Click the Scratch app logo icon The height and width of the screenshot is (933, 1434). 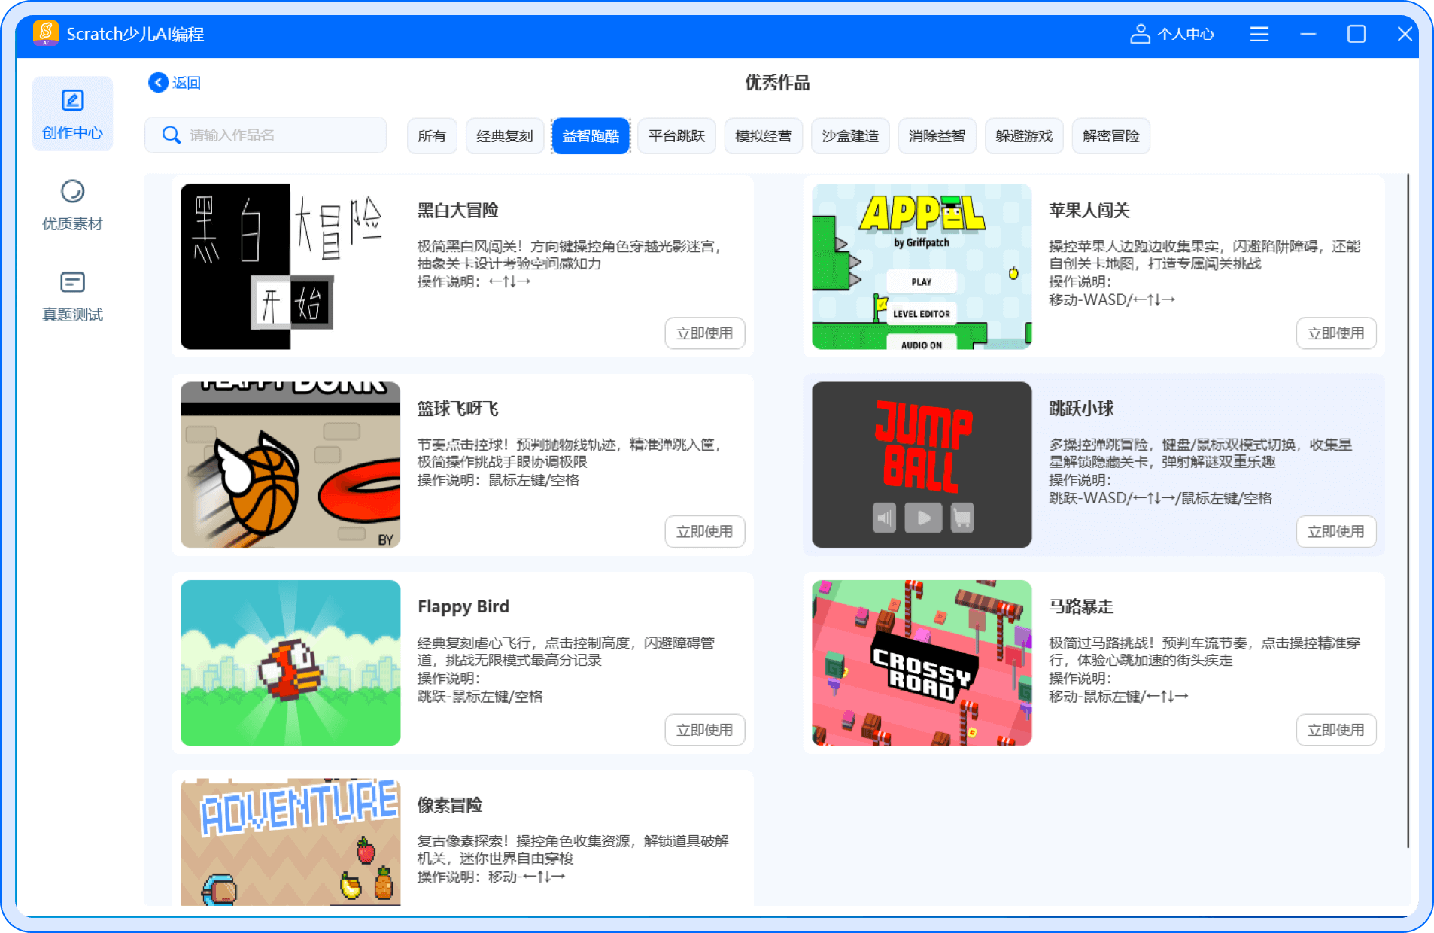tap(45, 33)
